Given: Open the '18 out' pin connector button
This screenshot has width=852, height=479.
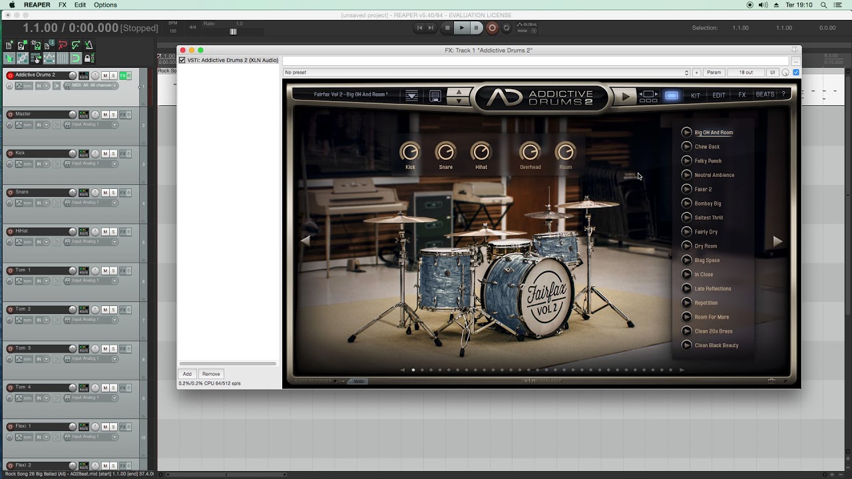Looking at the screenshot, I should point(745,73).
